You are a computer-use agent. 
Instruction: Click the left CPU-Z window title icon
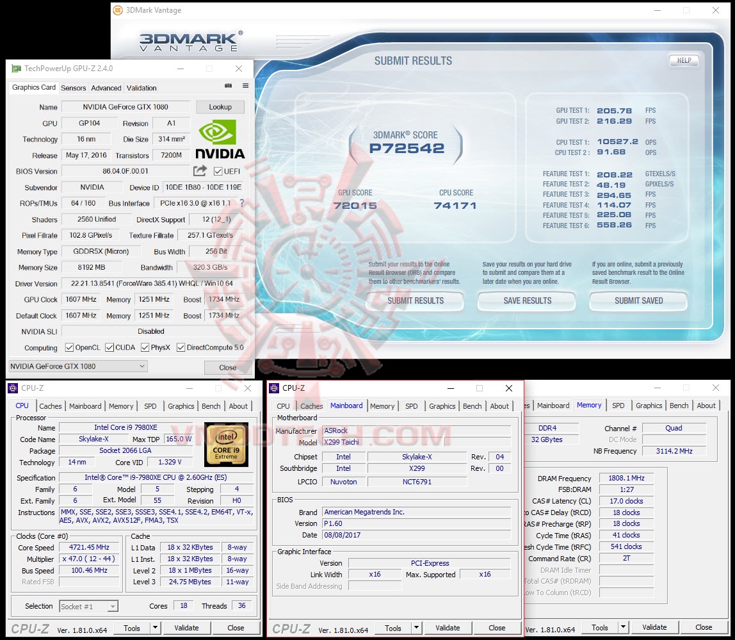pyautogui.click(x=13, y=388)
